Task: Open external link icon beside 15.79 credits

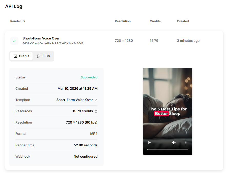Action: 96,111
